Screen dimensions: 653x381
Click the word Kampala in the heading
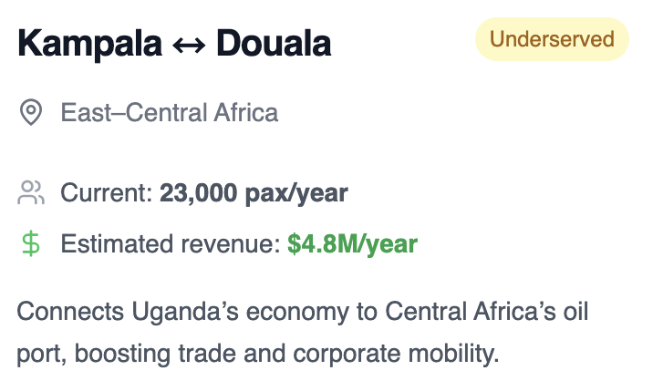click(x=89, y=44)
